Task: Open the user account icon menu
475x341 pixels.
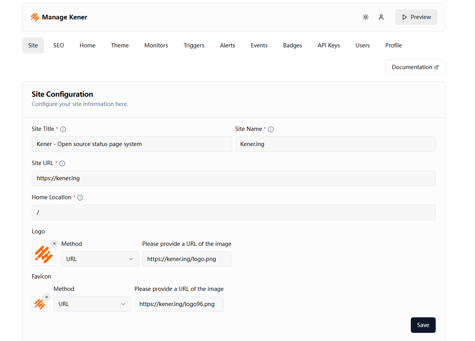Action: [x=381, y=17]
